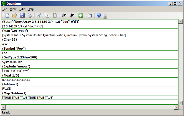Click the FALSE result line

coord(90,89)
